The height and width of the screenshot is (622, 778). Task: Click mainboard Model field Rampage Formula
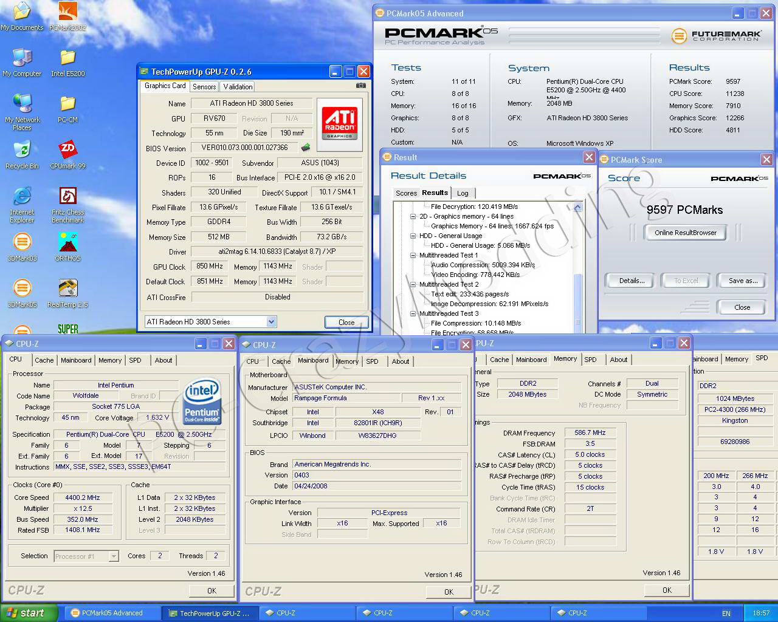click(x=346, y=398)
